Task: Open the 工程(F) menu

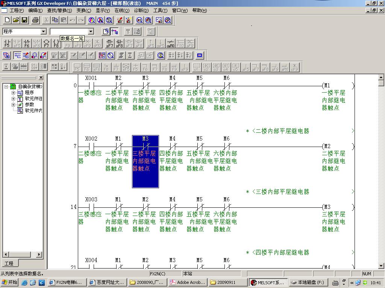Action: point(16,10)
